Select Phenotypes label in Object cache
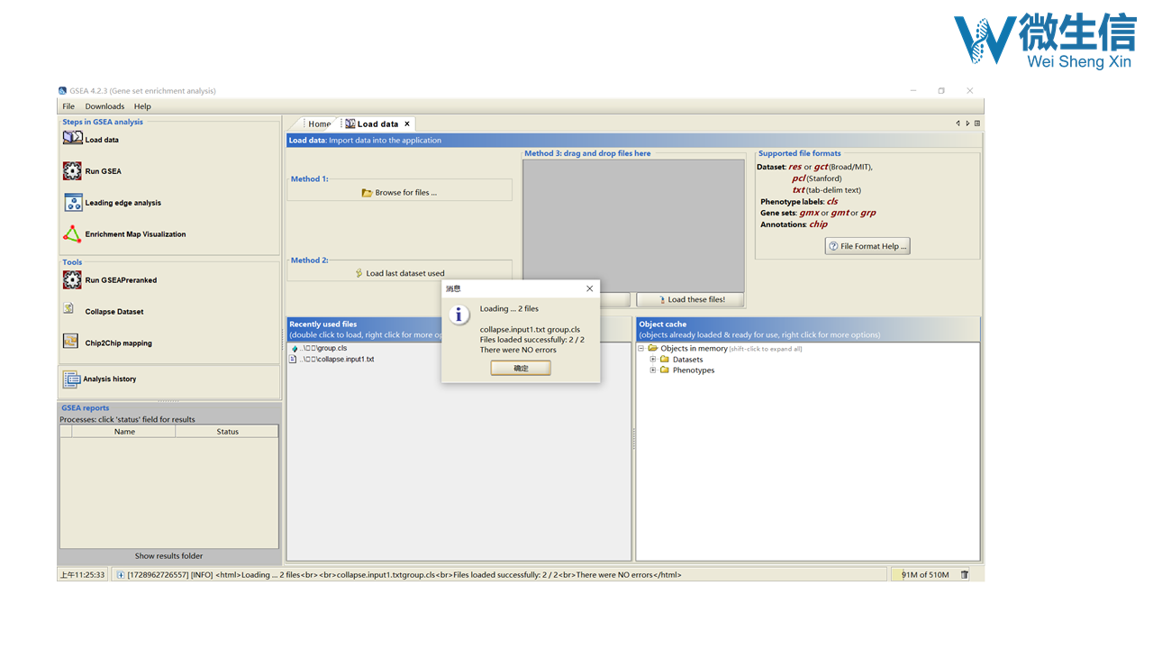Image resolution: width=1153 pixels, height=649 pixels. 693,370
